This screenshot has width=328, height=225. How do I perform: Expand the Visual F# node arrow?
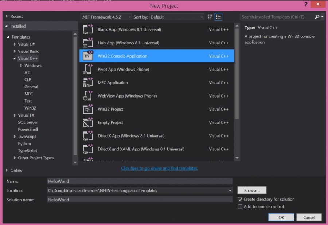(x=15, y=115)
